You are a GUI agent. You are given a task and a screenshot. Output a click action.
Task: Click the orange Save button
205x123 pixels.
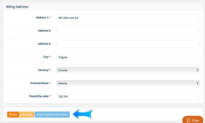[x=13, y=114]
